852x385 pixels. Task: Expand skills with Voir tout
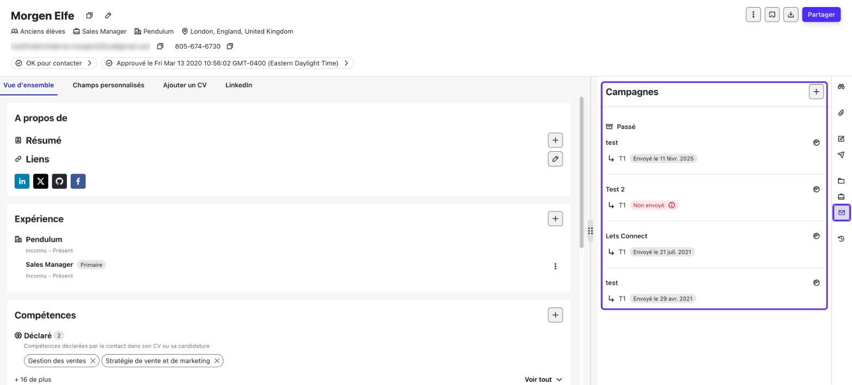pyautogui.click(x=543, y=380)
